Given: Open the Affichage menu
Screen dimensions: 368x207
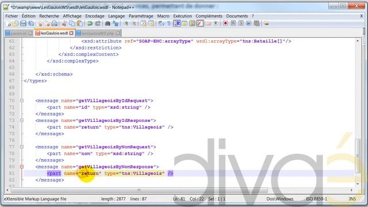Looking at the screenshot, I should [72, 16].
